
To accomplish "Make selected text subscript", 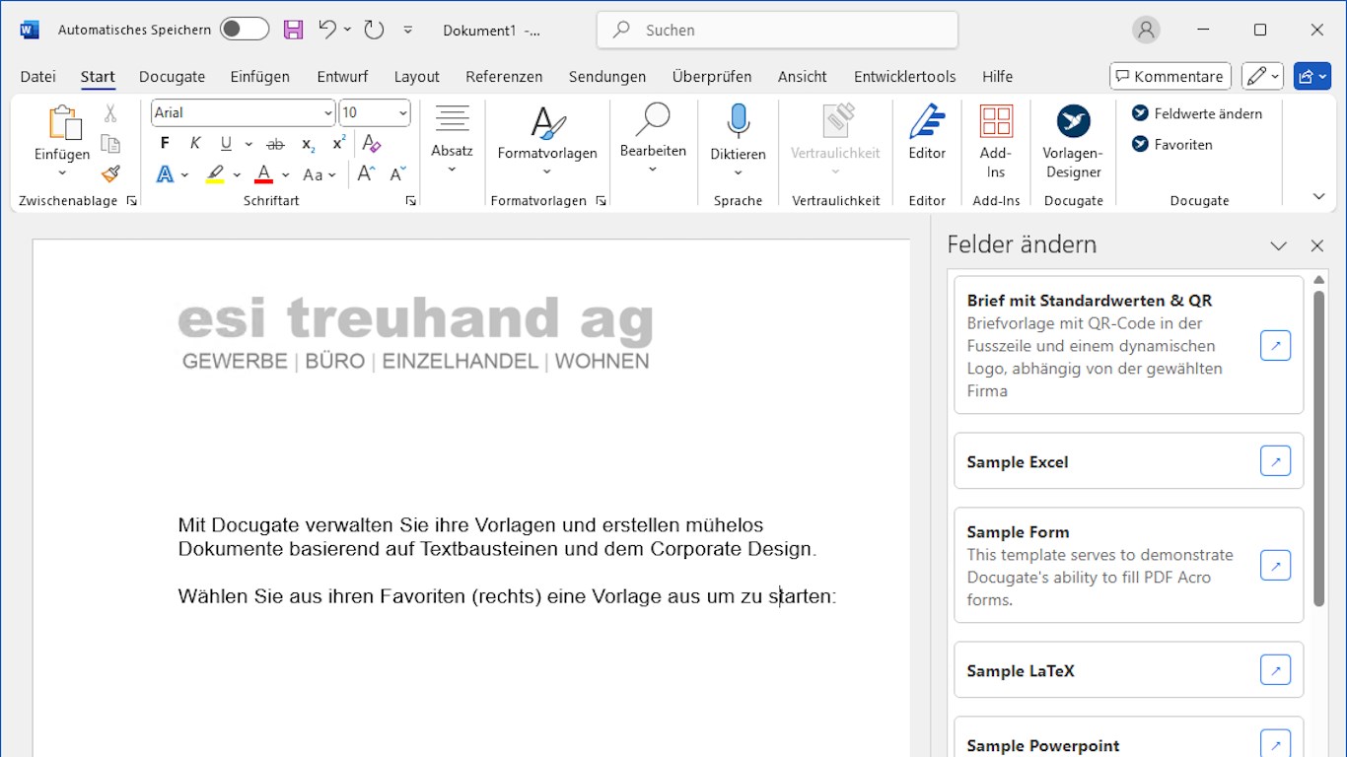I will 309,144.
